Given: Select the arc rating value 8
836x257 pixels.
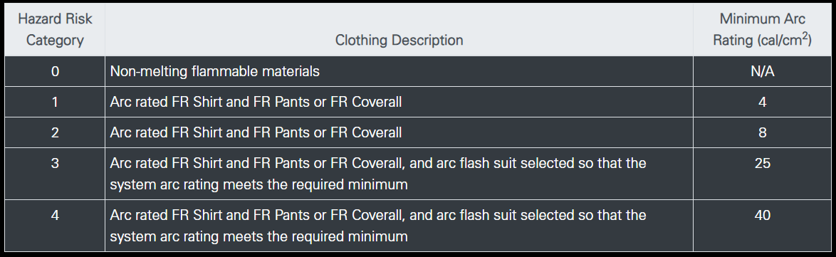Looking at the screenshot, I should (x=763, y=132).
